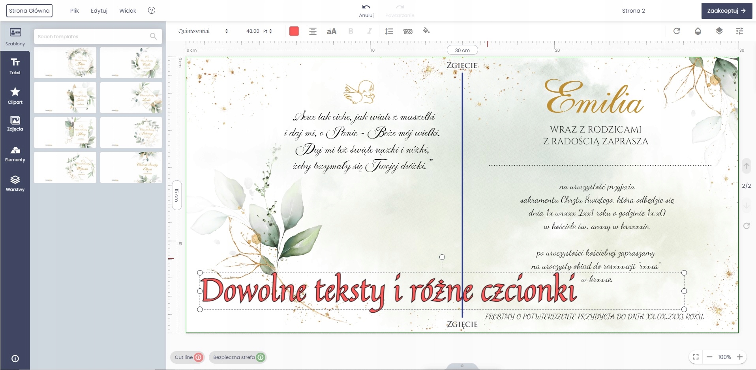Expand the bottom panel chevron
The image size is (756, 370).
(x=462, y=366)
